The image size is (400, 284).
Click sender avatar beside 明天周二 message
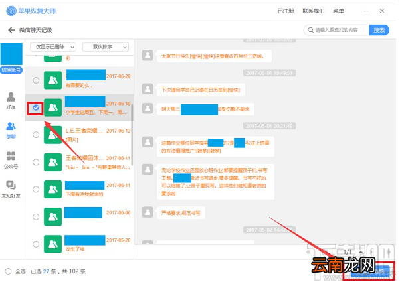coord(148,108)
